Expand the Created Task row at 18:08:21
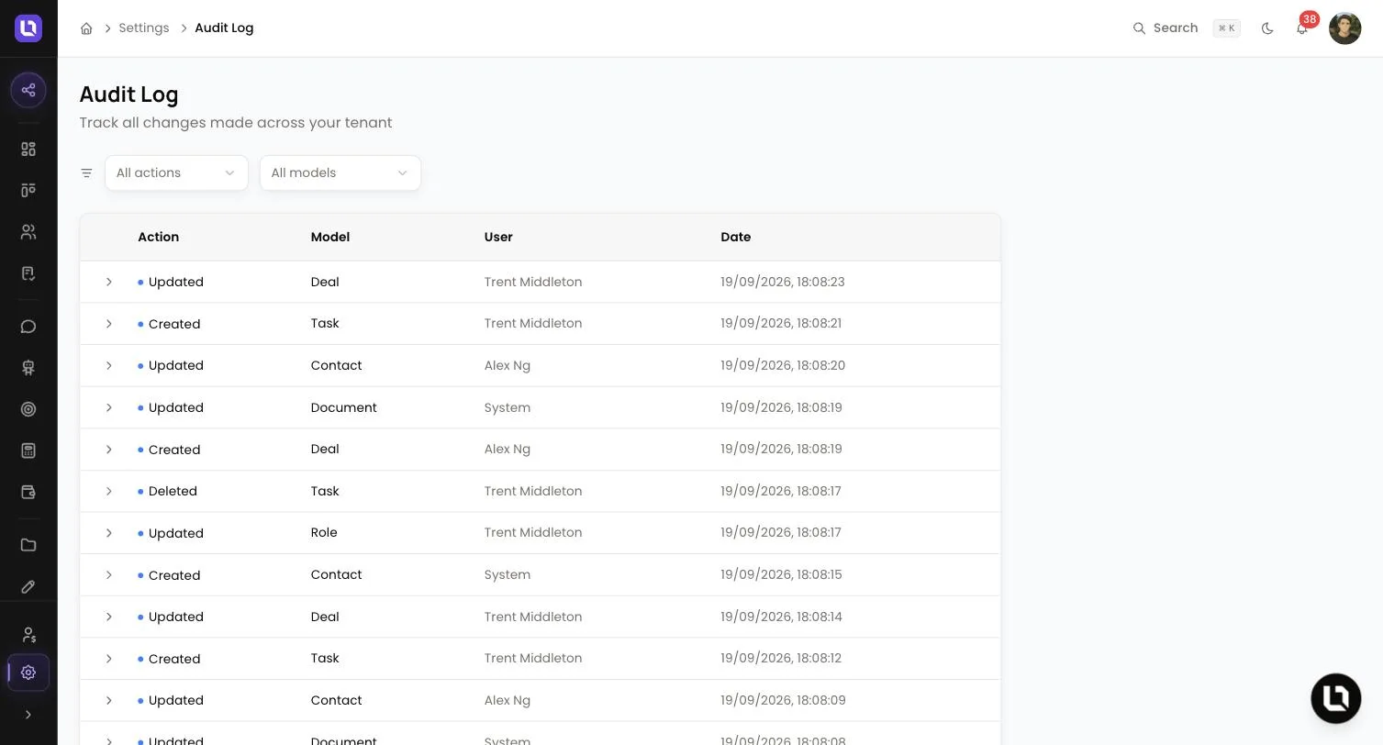 (108, 324)
